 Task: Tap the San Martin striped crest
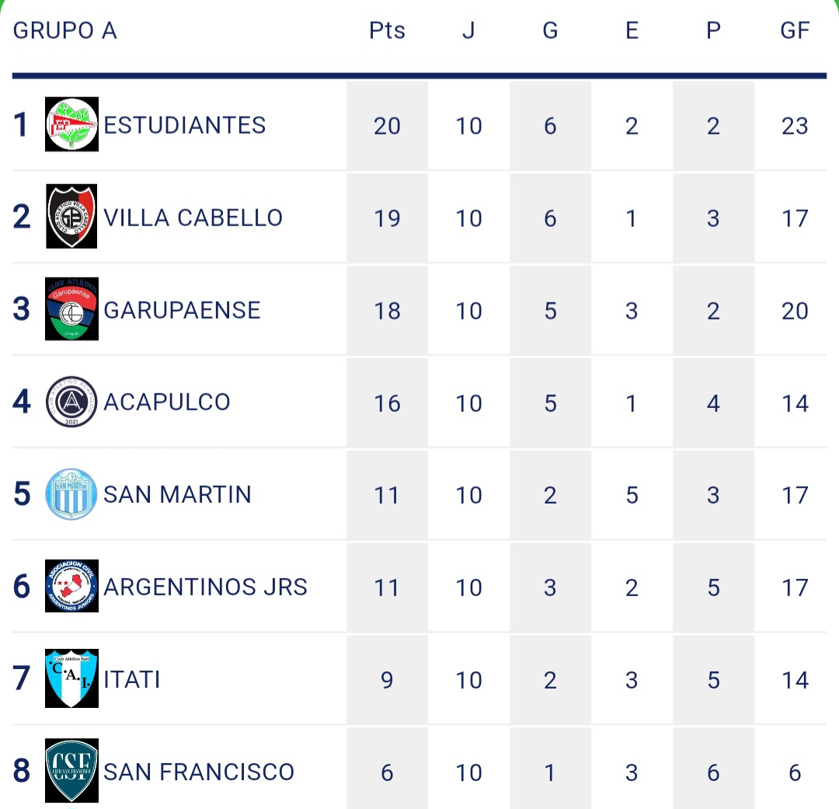(x=71, y=494)
